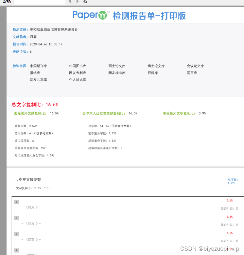Toggle the match case find option icon

[85, 2]
